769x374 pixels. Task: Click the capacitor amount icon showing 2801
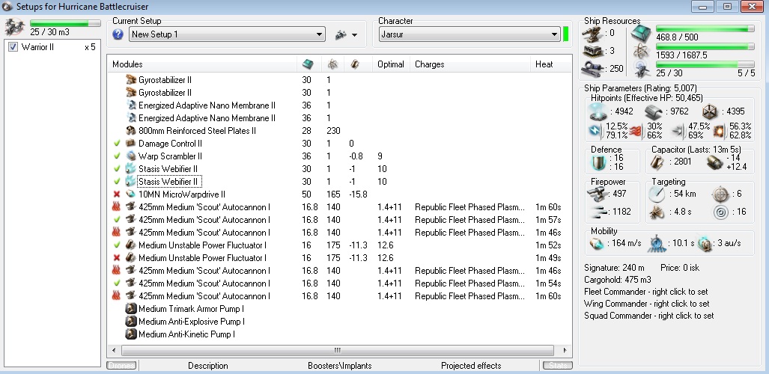[657, 162]
